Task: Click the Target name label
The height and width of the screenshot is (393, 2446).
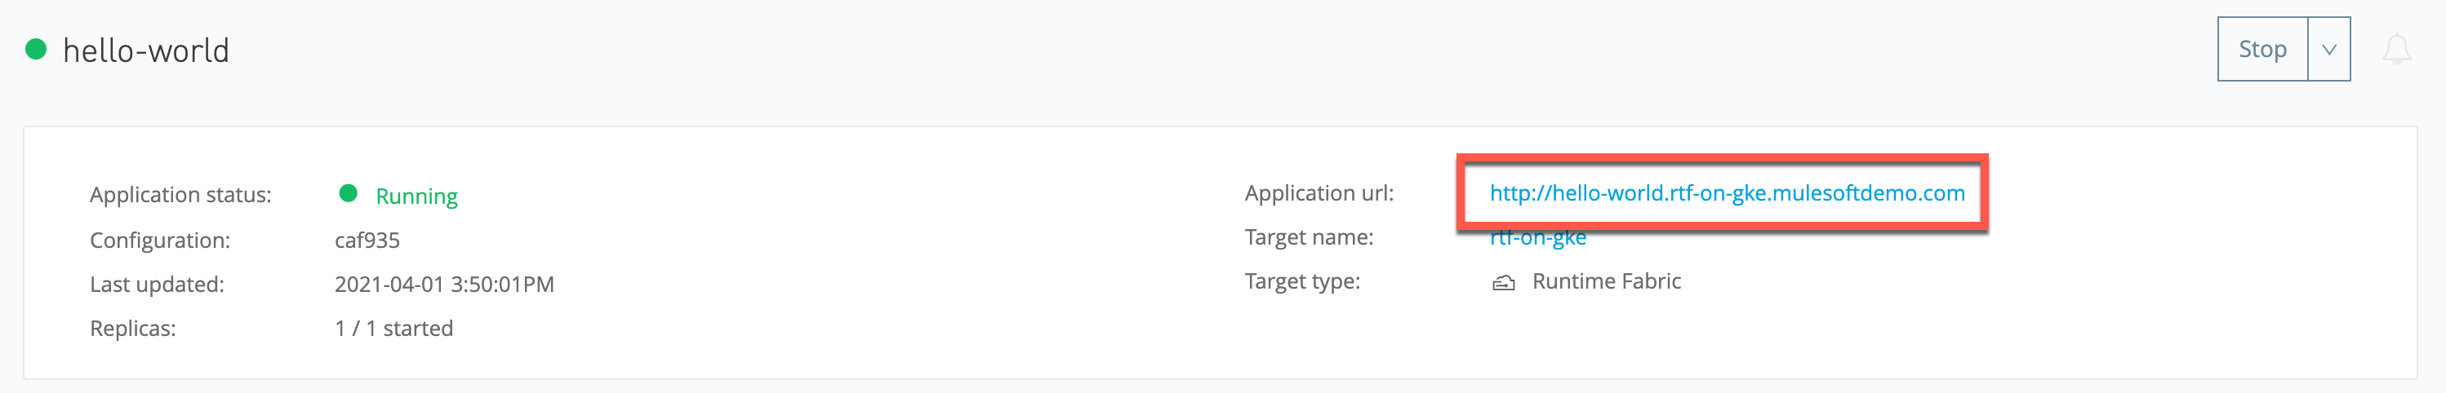Action: 1309,237
